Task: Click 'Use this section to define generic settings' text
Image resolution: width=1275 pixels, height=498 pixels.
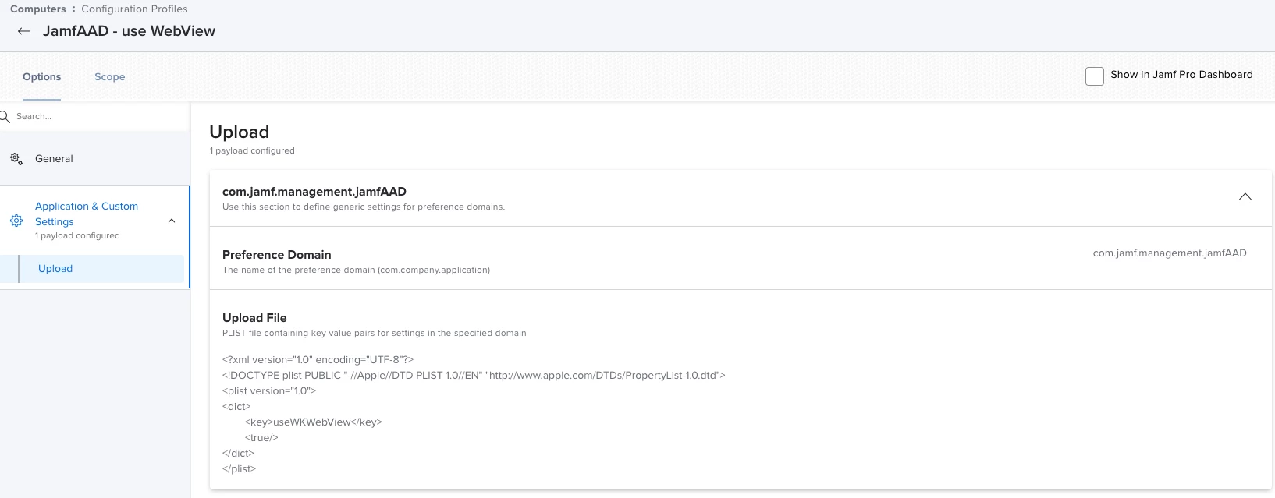Action: click(364, 207)
